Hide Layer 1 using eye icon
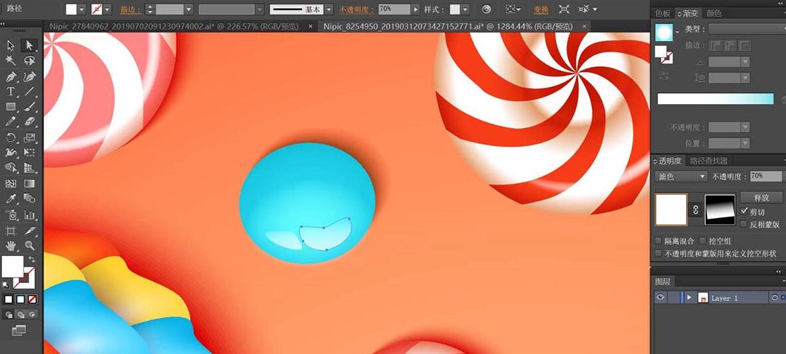This screenshot has width=786, height=354. click(660, 298)
